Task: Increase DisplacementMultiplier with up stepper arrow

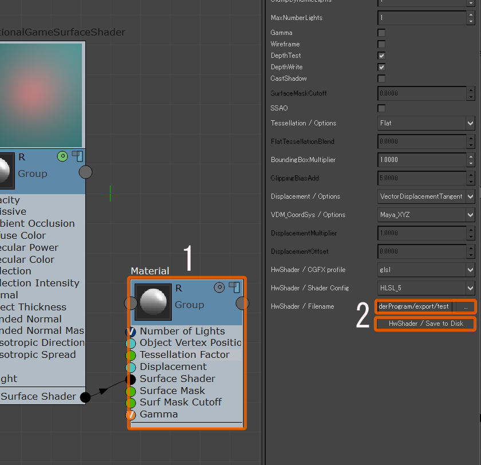Action: [471, 230]
